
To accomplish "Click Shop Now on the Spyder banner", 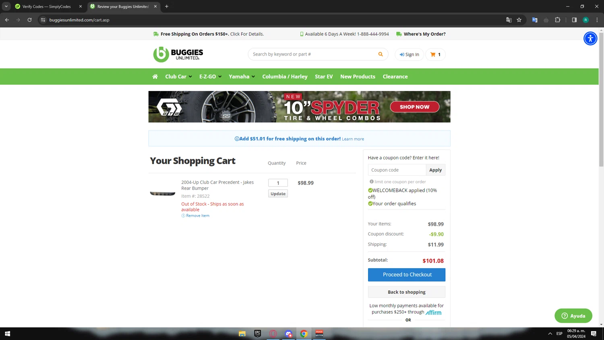I will tap(414, 107).
